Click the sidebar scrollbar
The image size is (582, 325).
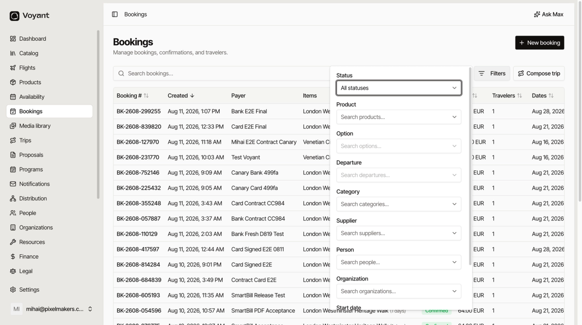[98, 114]
